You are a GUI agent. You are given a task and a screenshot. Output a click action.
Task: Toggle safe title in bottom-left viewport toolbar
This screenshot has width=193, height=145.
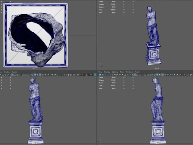pyautogui.click(x=28, y=75)
